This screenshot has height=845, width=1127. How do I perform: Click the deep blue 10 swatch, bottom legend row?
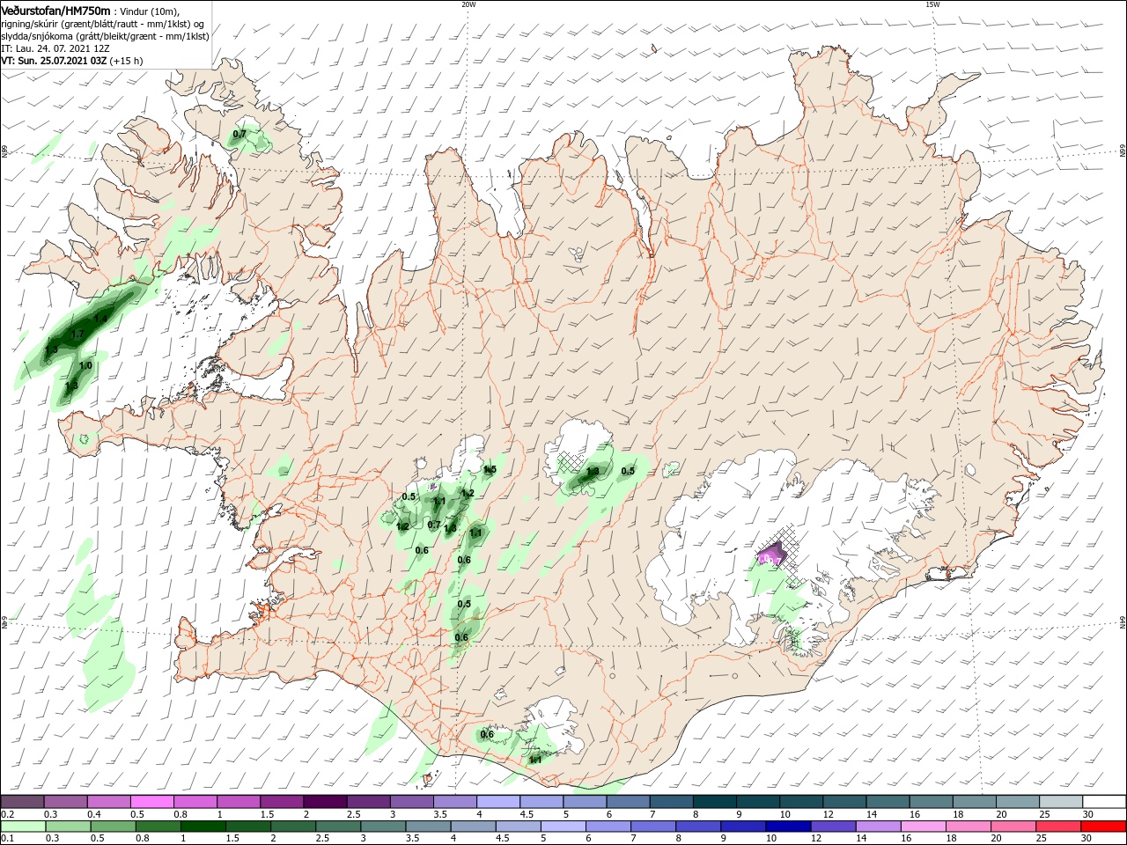tap(788, 827)
